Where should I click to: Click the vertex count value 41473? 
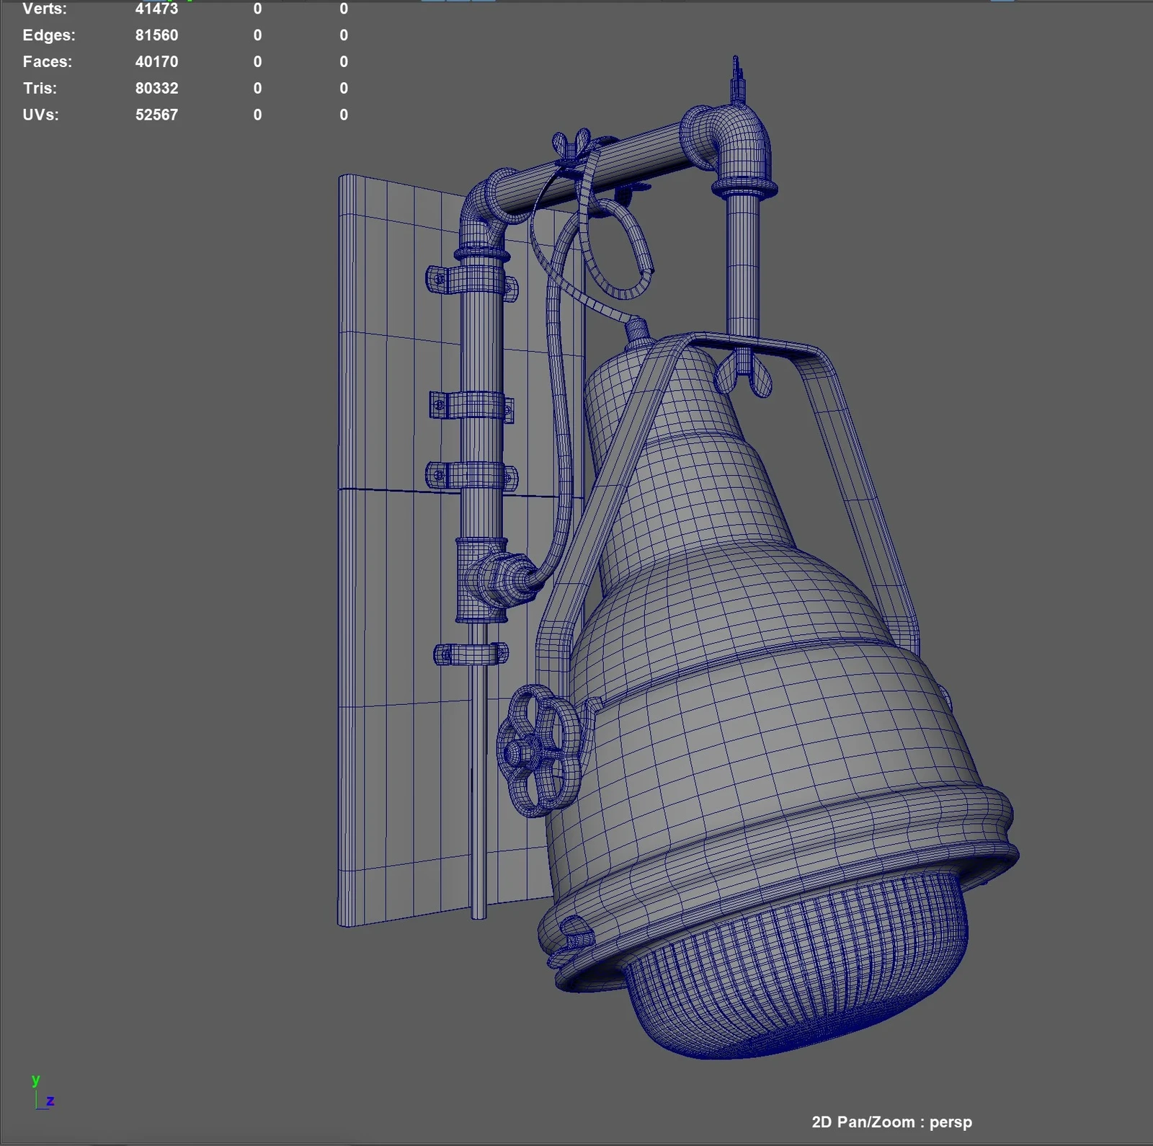pyautogui.click(x=156, y=9)
